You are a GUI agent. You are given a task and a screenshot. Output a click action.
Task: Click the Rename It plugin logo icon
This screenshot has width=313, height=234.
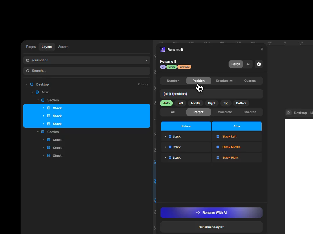pos(163,50)
